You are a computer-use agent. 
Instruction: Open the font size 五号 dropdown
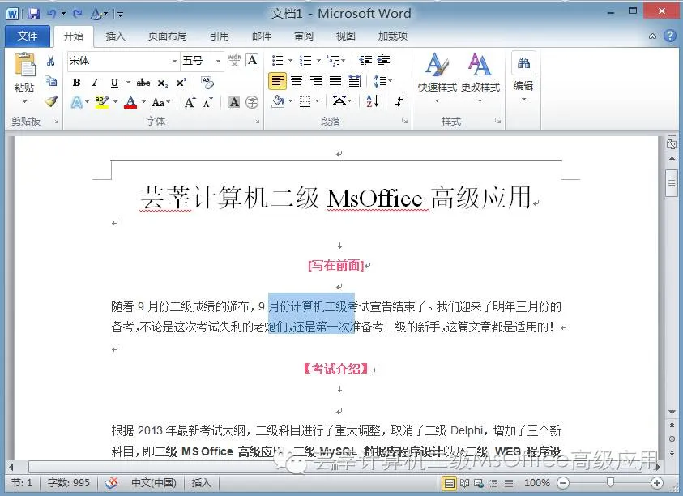[218, 61]
